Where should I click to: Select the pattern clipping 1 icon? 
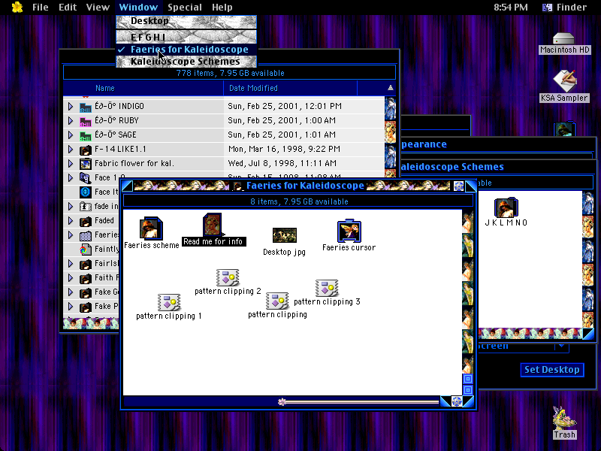(x=169, y=302)
